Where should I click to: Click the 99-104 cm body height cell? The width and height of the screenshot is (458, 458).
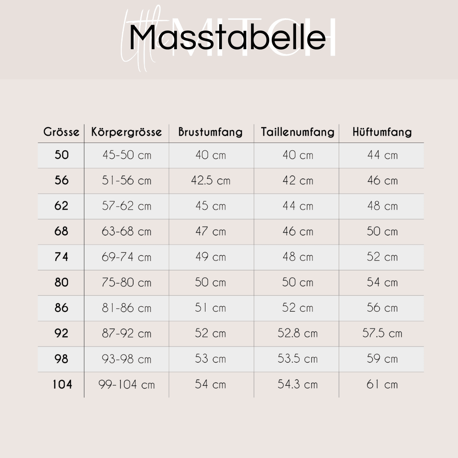tap(126, 385)
